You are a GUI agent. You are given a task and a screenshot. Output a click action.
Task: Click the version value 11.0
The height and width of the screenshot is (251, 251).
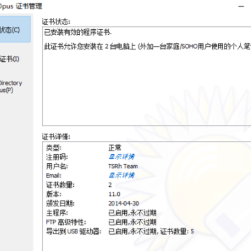(114, 194)
